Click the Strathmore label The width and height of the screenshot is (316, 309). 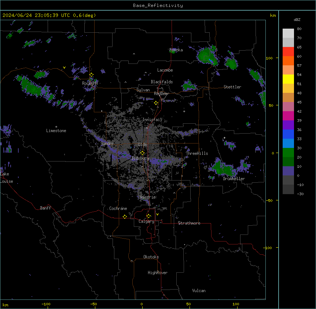tap(189, 223)
